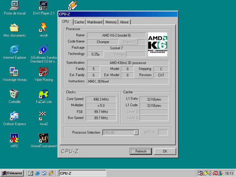Click the '0.25µ' technology value
Screen dimensions: 236x177
pos(95,54)
